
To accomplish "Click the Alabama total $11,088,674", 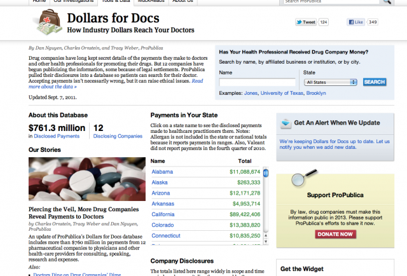I will click(x=245, y=172).
